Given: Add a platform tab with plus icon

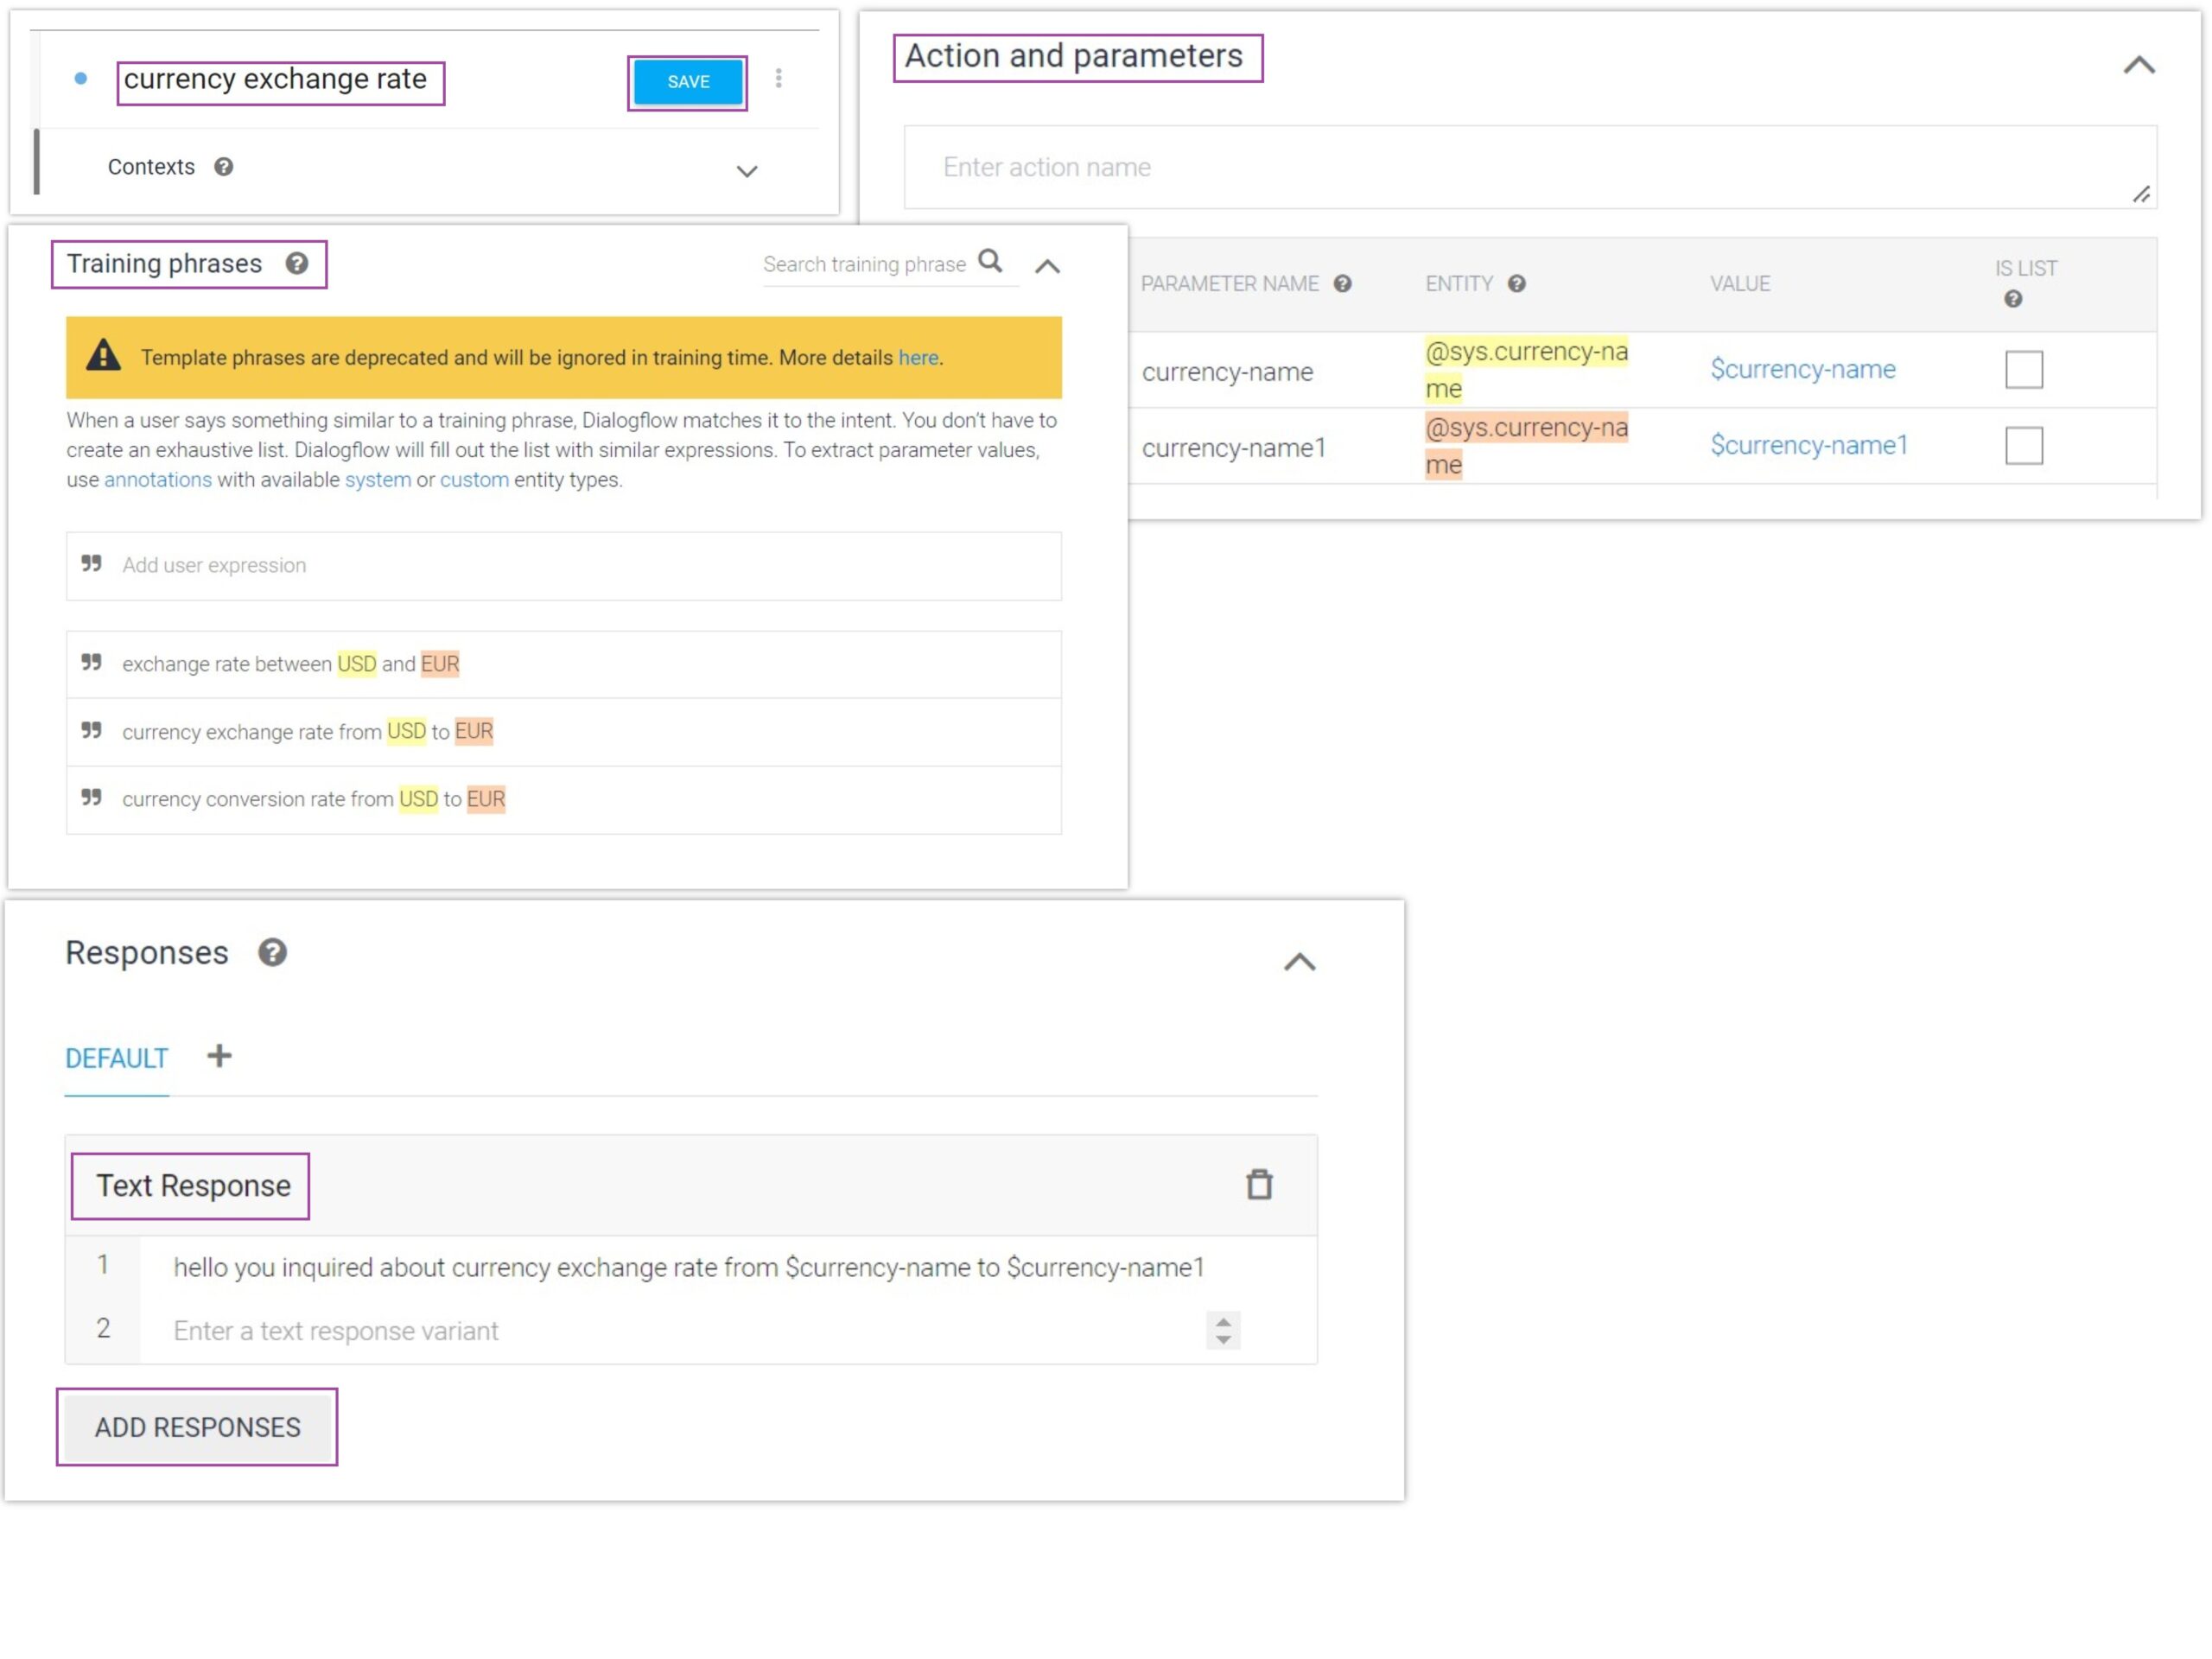Looking at the screenshot, I should click(219, 1056).
